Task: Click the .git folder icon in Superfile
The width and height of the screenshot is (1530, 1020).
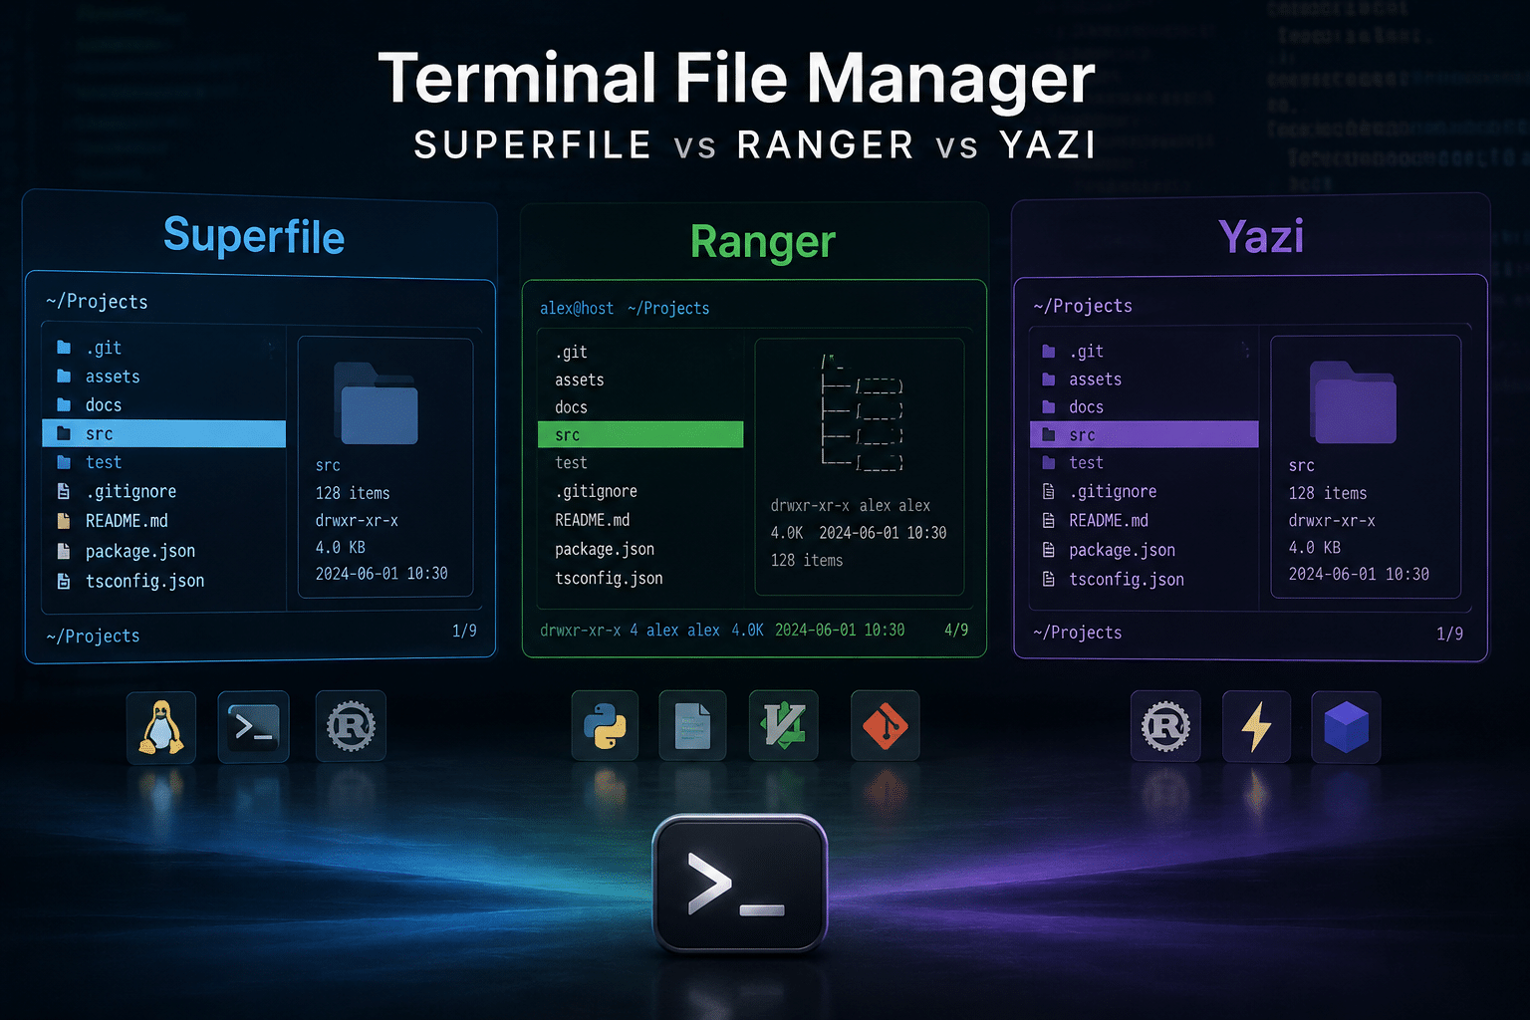Action: (64, 348)
